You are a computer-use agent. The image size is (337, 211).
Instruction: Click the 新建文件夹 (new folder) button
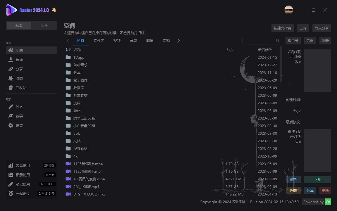(283, 28)
